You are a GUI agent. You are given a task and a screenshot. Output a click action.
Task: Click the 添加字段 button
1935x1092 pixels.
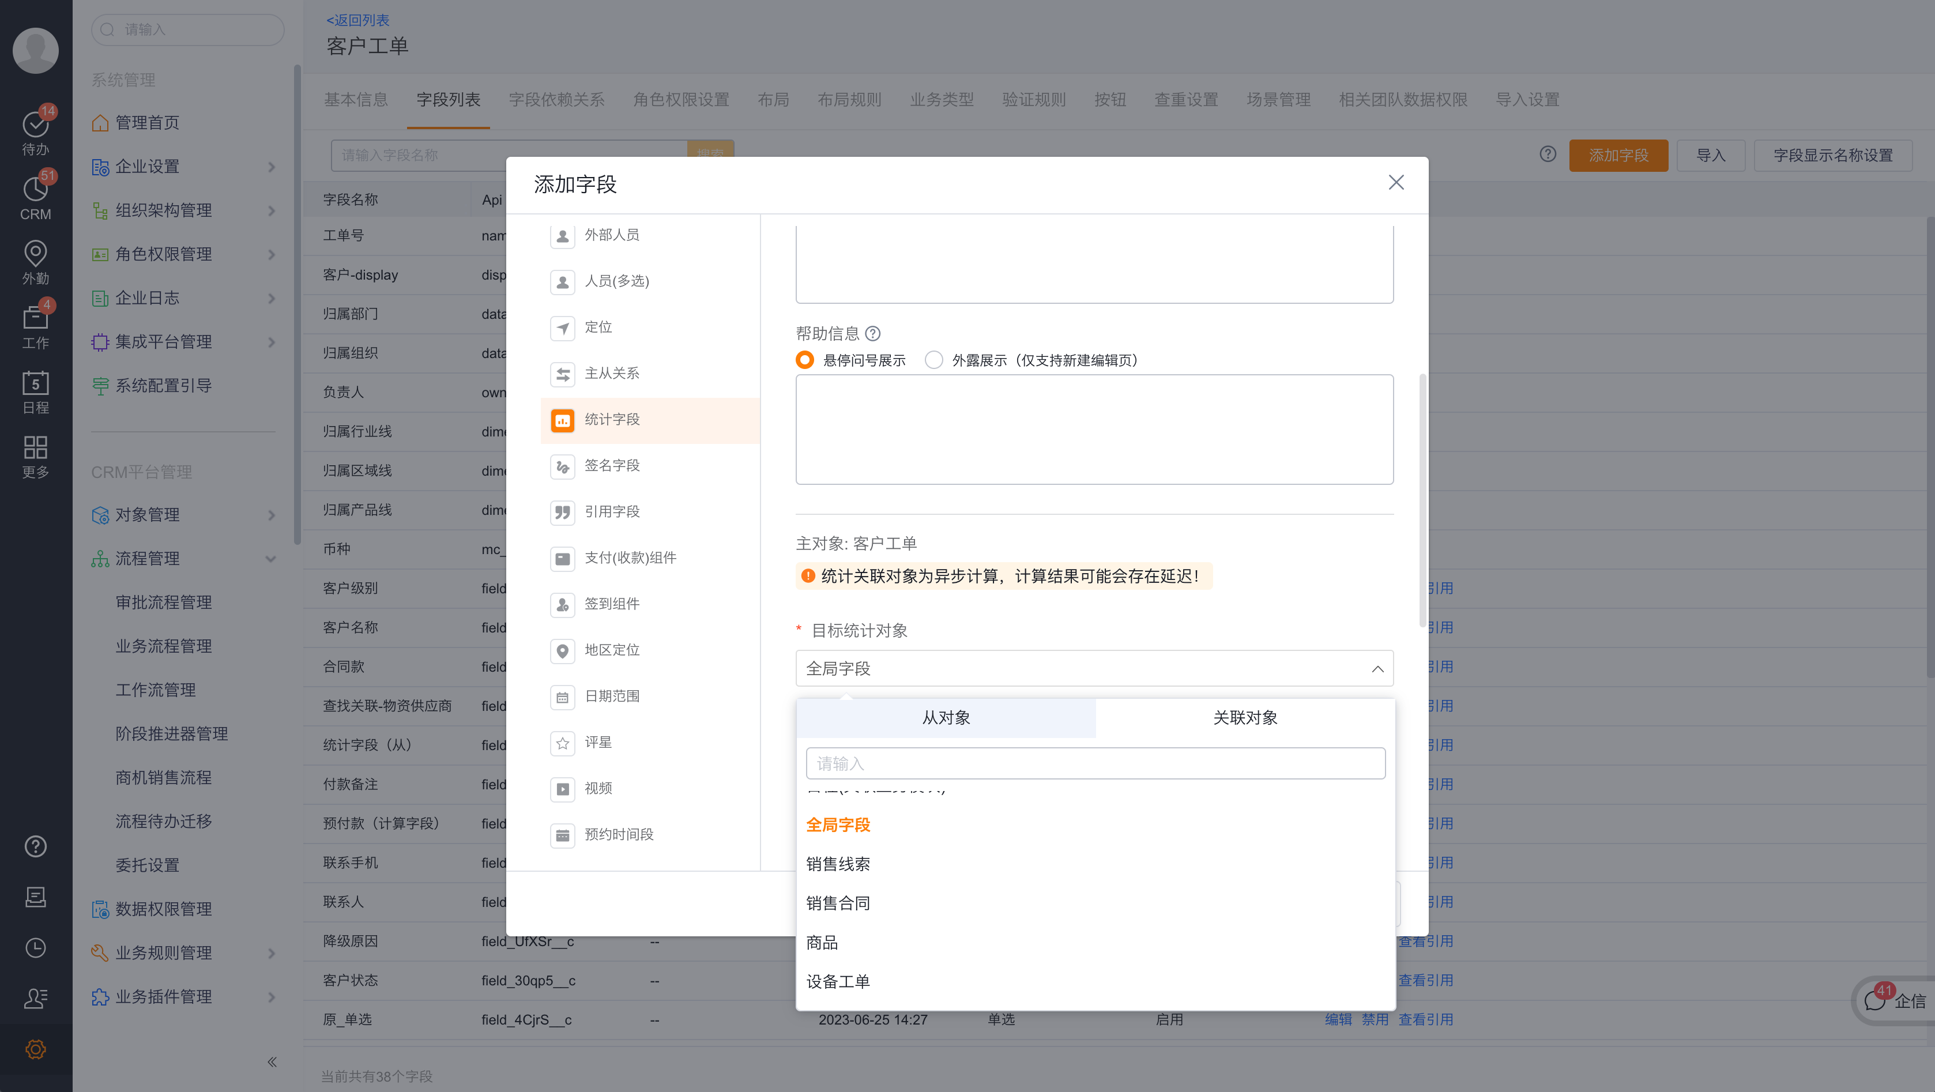(1618, 156)
